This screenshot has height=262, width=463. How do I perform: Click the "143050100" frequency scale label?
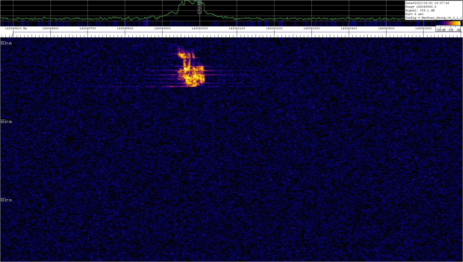point(237,28)
